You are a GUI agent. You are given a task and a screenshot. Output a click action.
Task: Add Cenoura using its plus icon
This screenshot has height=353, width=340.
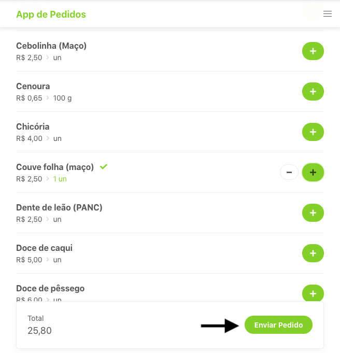313,92
